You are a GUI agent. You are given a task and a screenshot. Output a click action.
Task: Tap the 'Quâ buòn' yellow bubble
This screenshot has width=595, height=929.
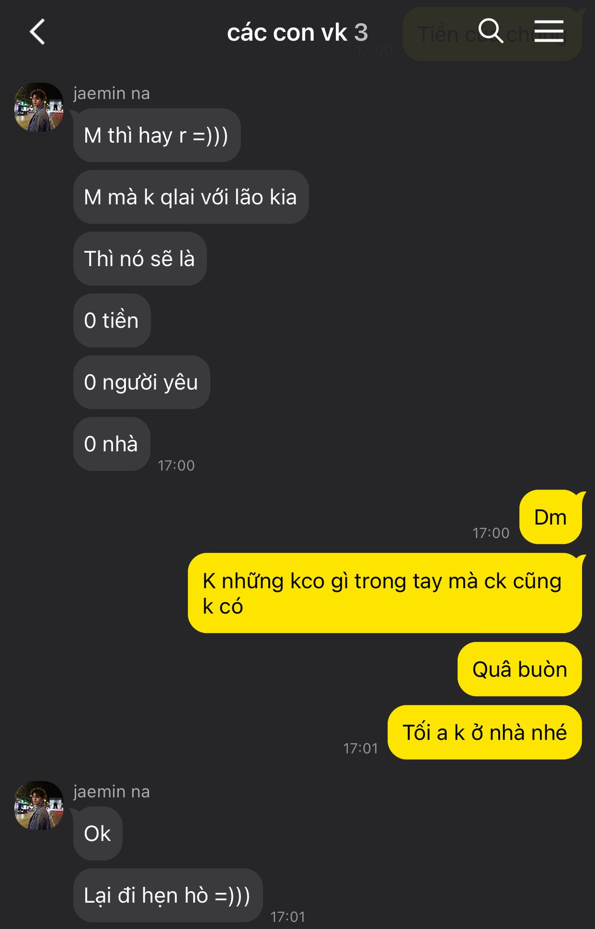(519, 669)
